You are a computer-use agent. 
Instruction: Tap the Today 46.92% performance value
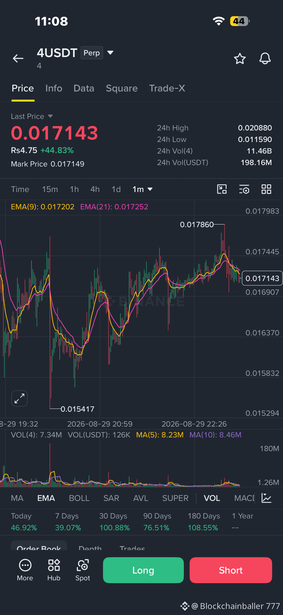click(x=24, y=528)
